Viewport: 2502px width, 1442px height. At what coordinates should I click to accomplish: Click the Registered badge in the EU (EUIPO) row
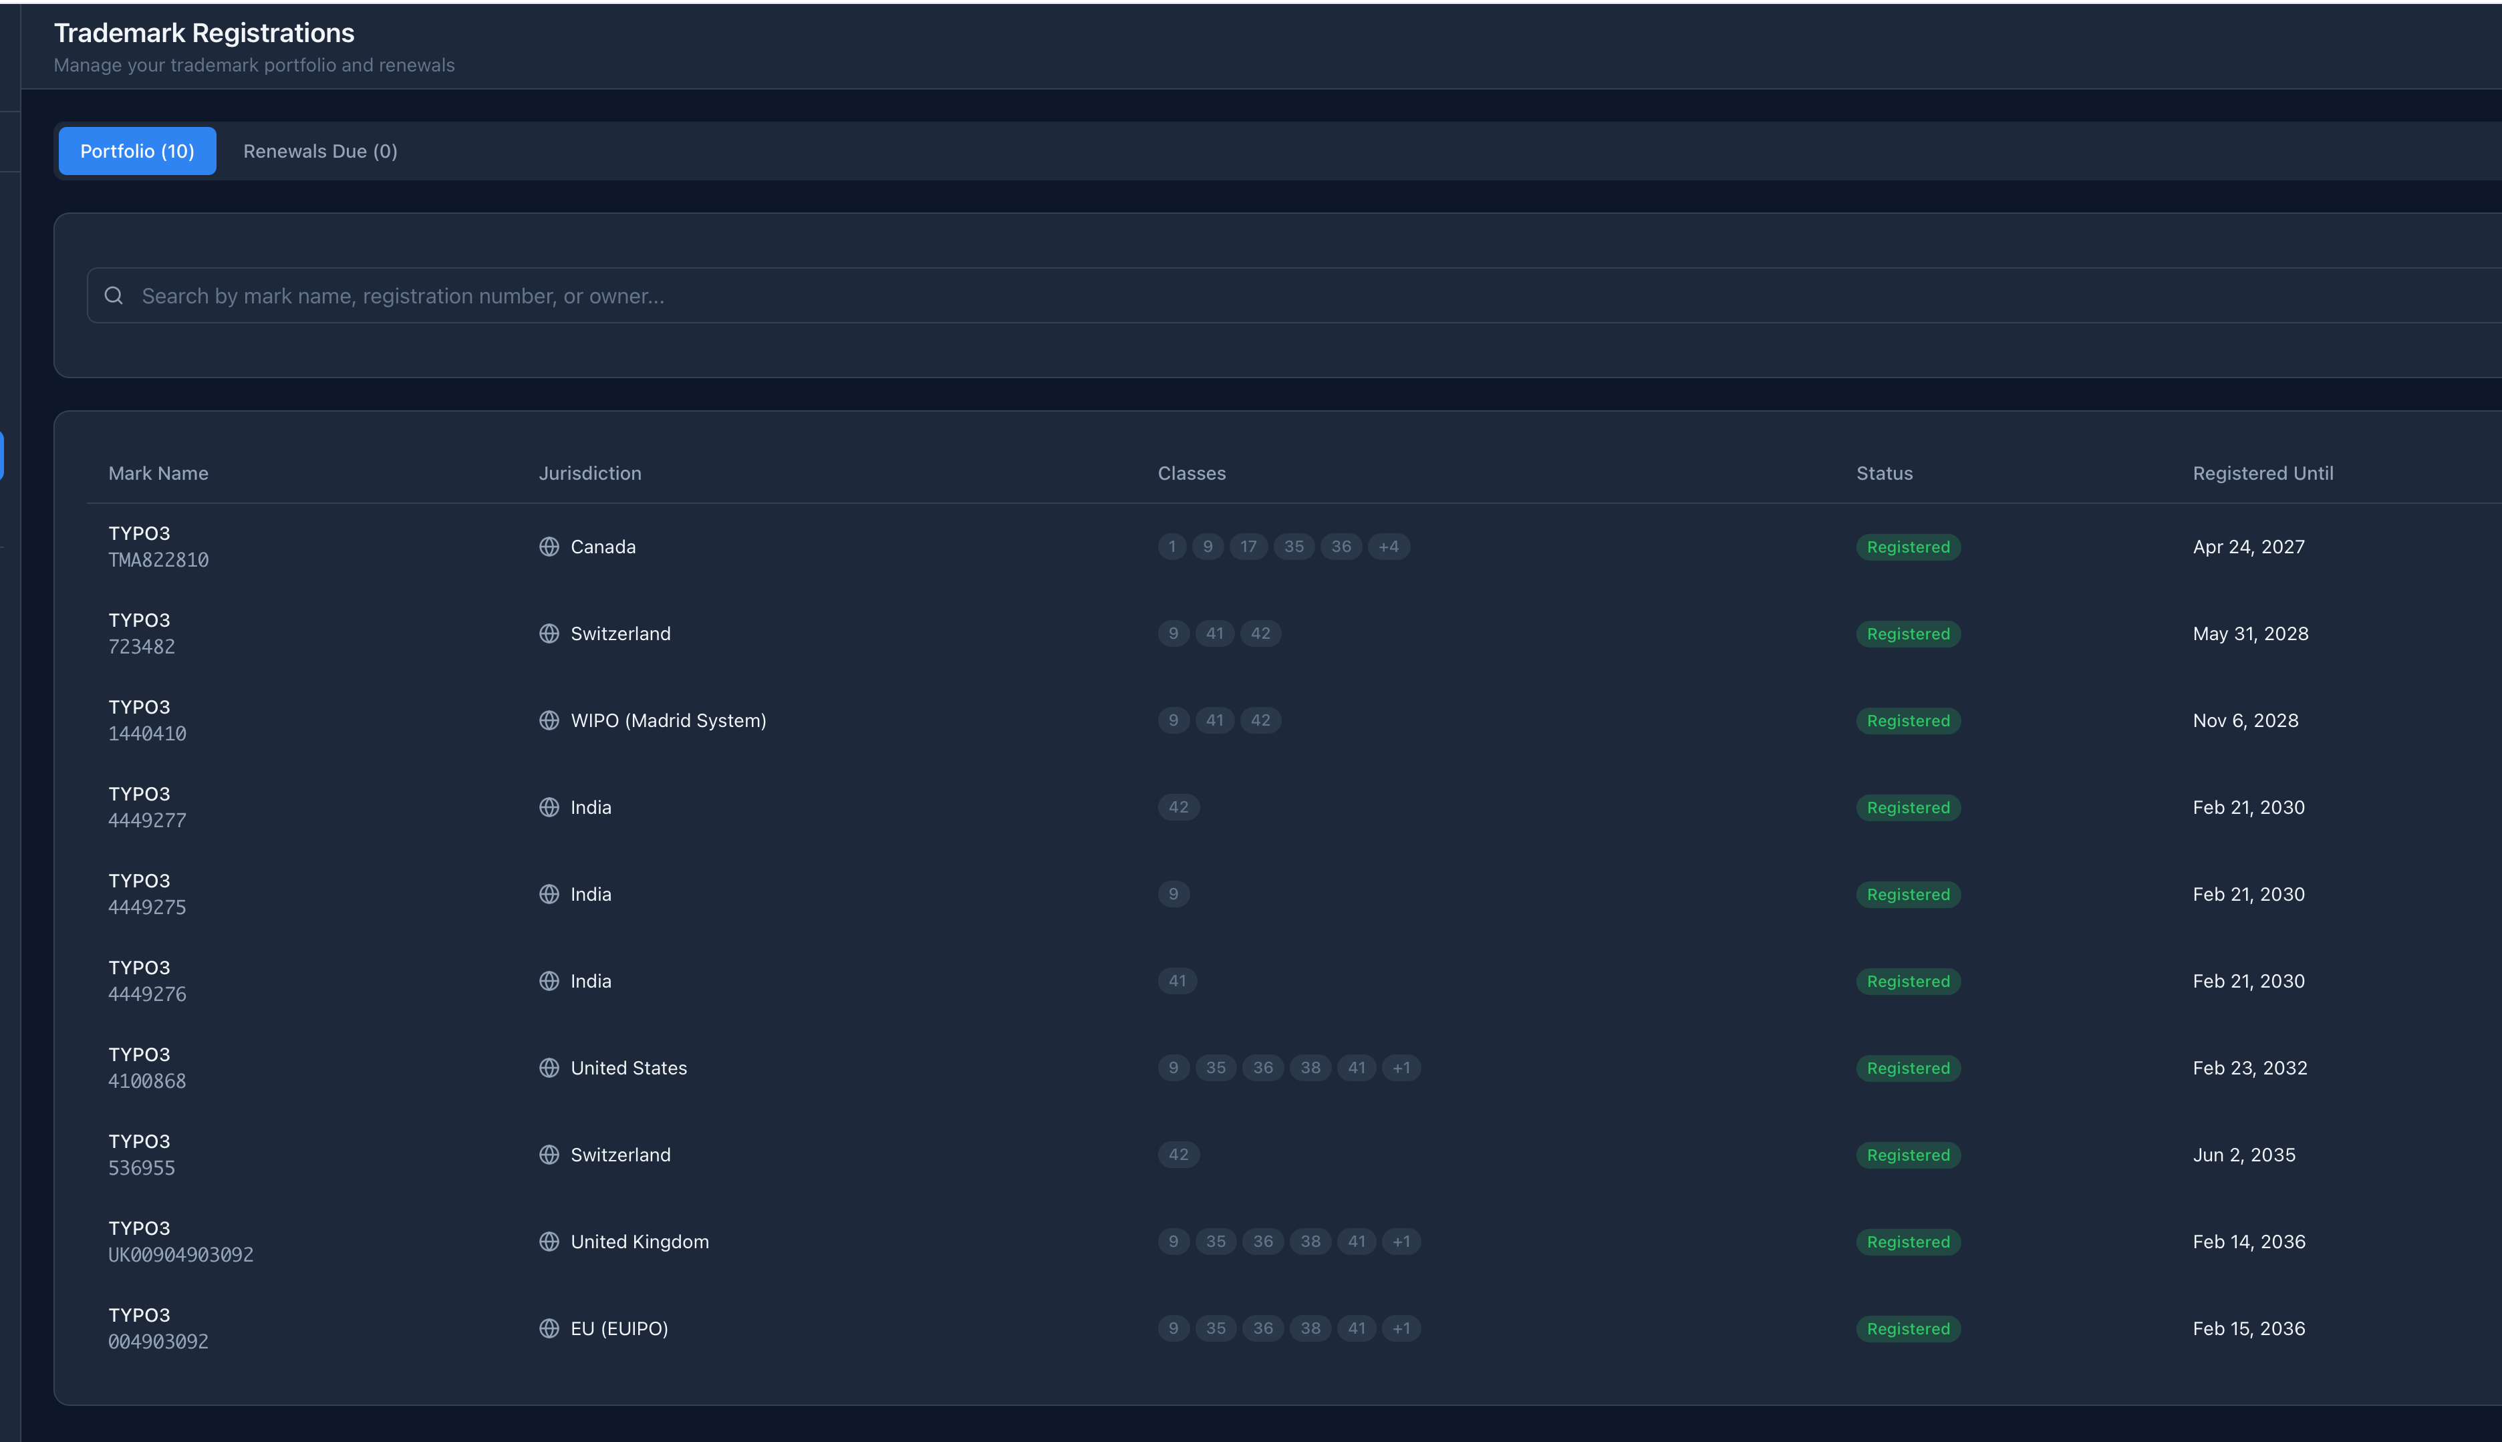coord(1908,1329)
